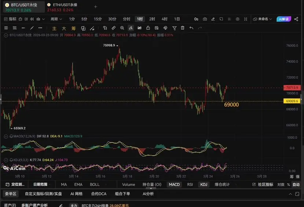Click the replay rewind icon
The image size is (304, 207).
[32, 19]
